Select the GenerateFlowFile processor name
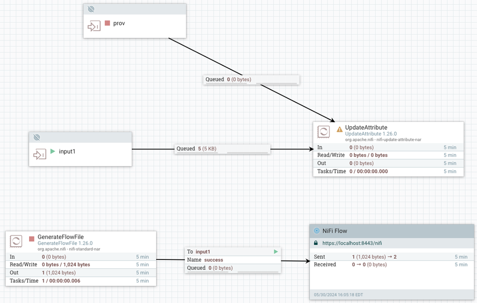 61,237
